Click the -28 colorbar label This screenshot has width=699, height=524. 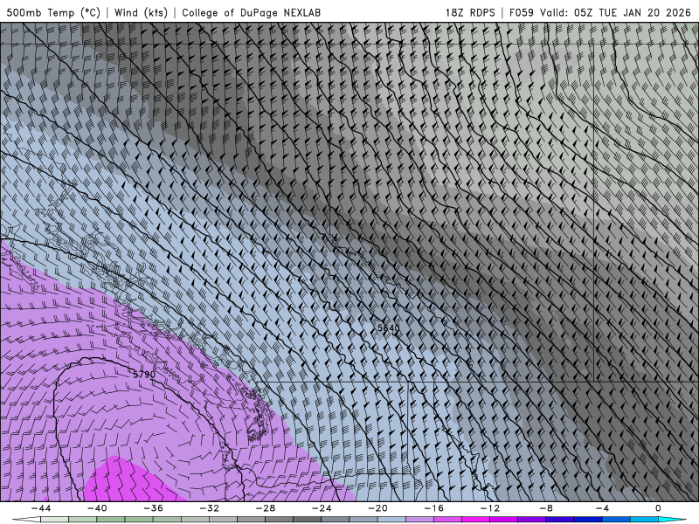pyautogui.click(x=266, y=508)
